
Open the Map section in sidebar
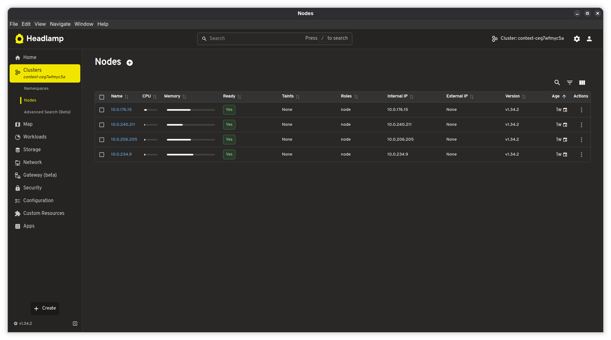(28, 124)
